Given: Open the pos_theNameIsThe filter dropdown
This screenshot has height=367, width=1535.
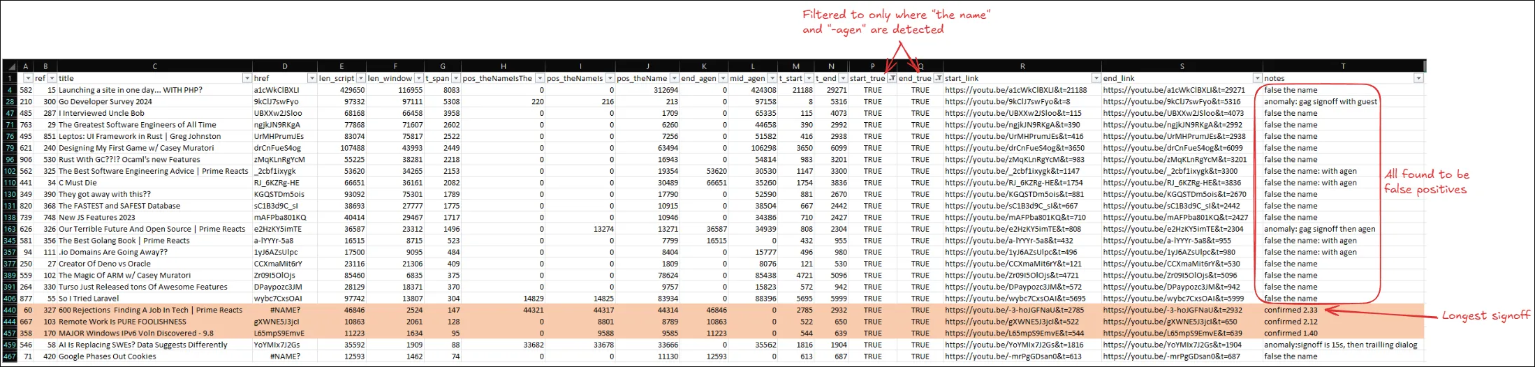Looking at the screenshot, I should pos(539,78).
